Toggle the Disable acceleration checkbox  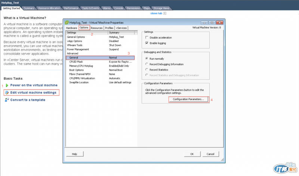pyautogui.click(x=147, y=38)
